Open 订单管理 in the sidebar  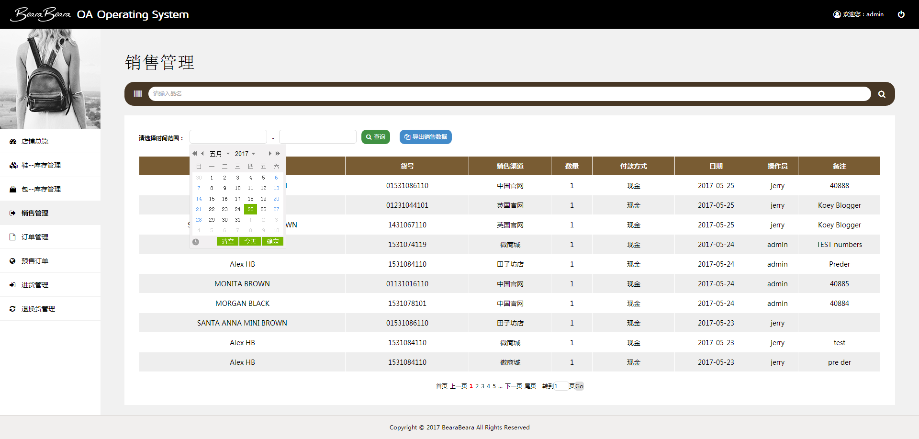[x=35, y=237]
